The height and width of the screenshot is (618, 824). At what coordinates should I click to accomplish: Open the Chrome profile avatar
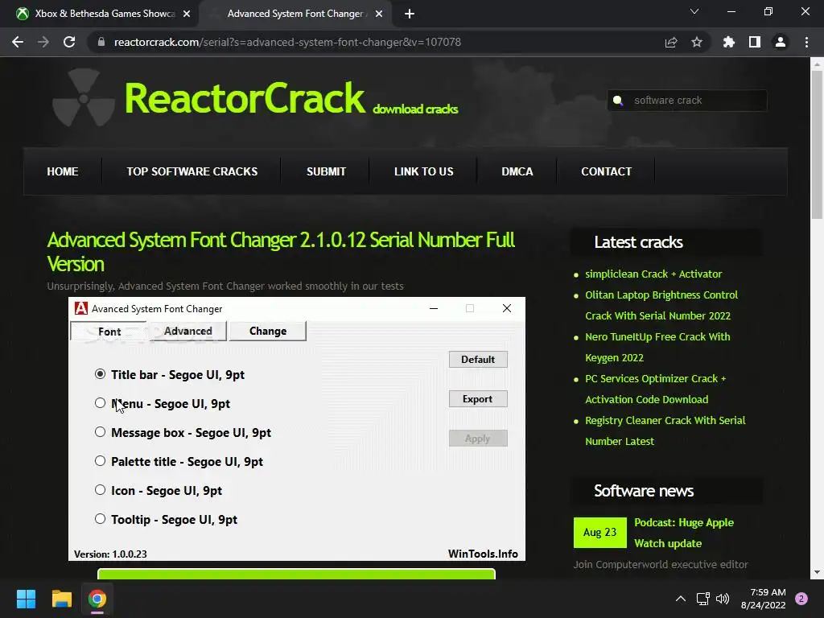pos(781,42)
